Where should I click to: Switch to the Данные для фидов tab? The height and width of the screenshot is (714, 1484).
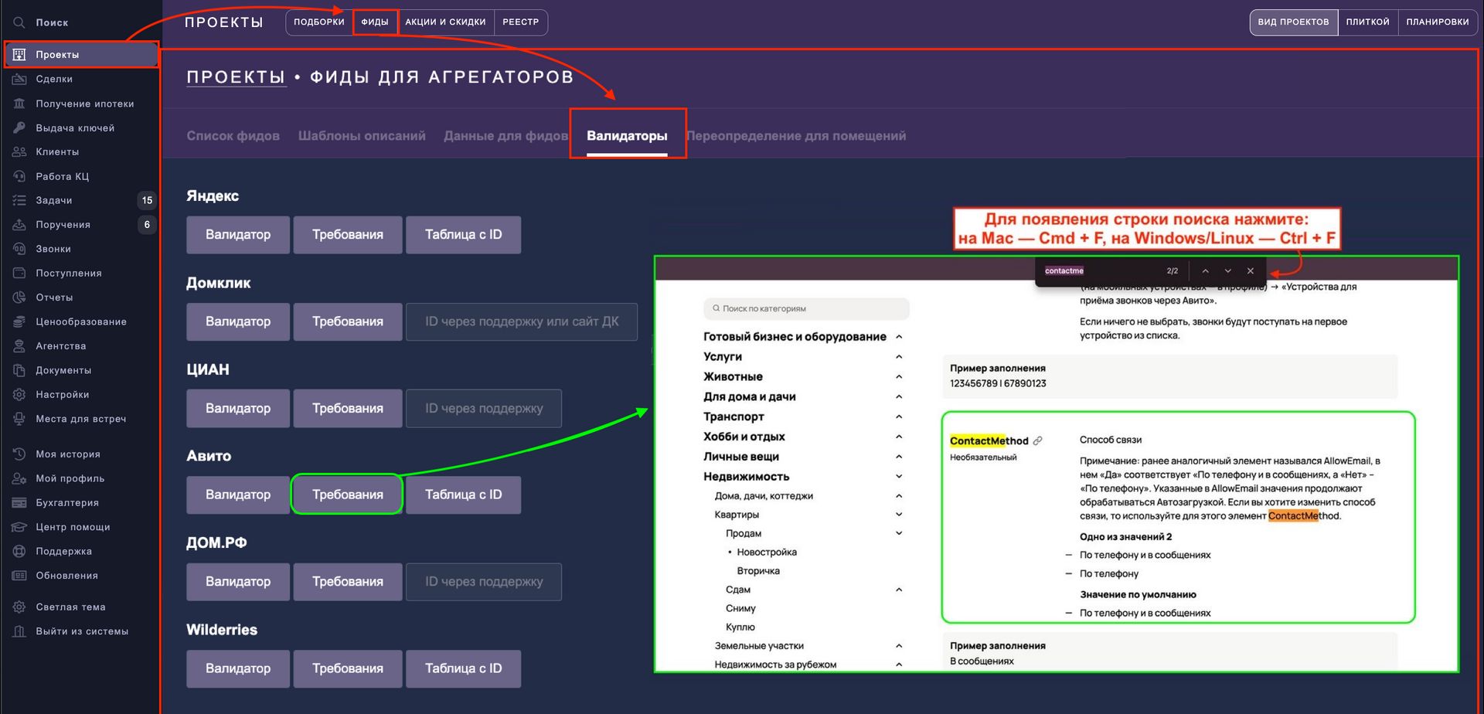(x=505, y=136)
